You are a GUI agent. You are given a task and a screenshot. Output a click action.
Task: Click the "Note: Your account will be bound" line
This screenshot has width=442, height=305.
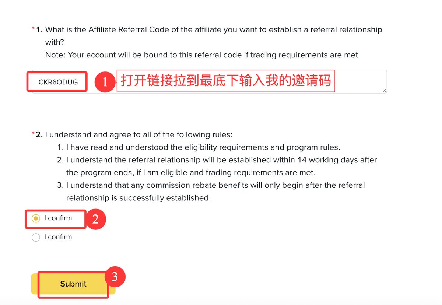tap(201, 55)
